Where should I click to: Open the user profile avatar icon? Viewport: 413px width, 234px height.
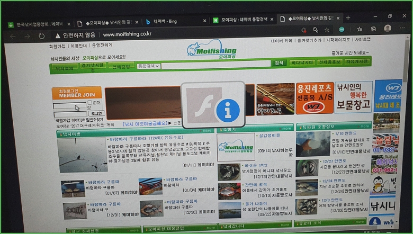pos(388,28)
